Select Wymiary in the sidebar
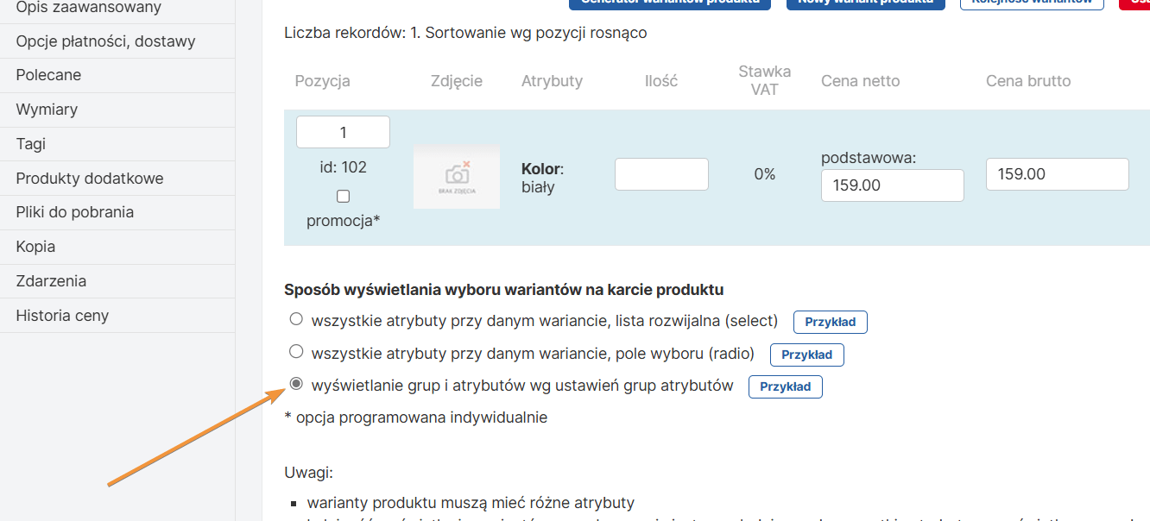The image size is (1150, 521). pyautogui.click(x=47, y=110)
